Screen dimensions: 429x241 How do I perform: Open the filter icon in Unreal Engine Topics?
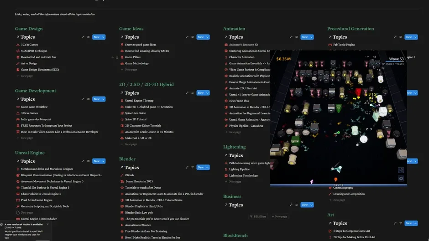(x=89, y=161)
